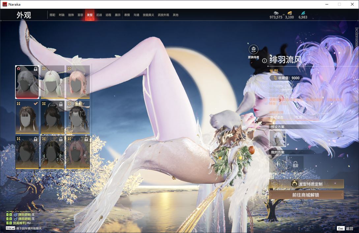This screenshot has height=233, width=359.
Task: Open the 更换场景 scene switch icon
Action: [x=254, y=49]
